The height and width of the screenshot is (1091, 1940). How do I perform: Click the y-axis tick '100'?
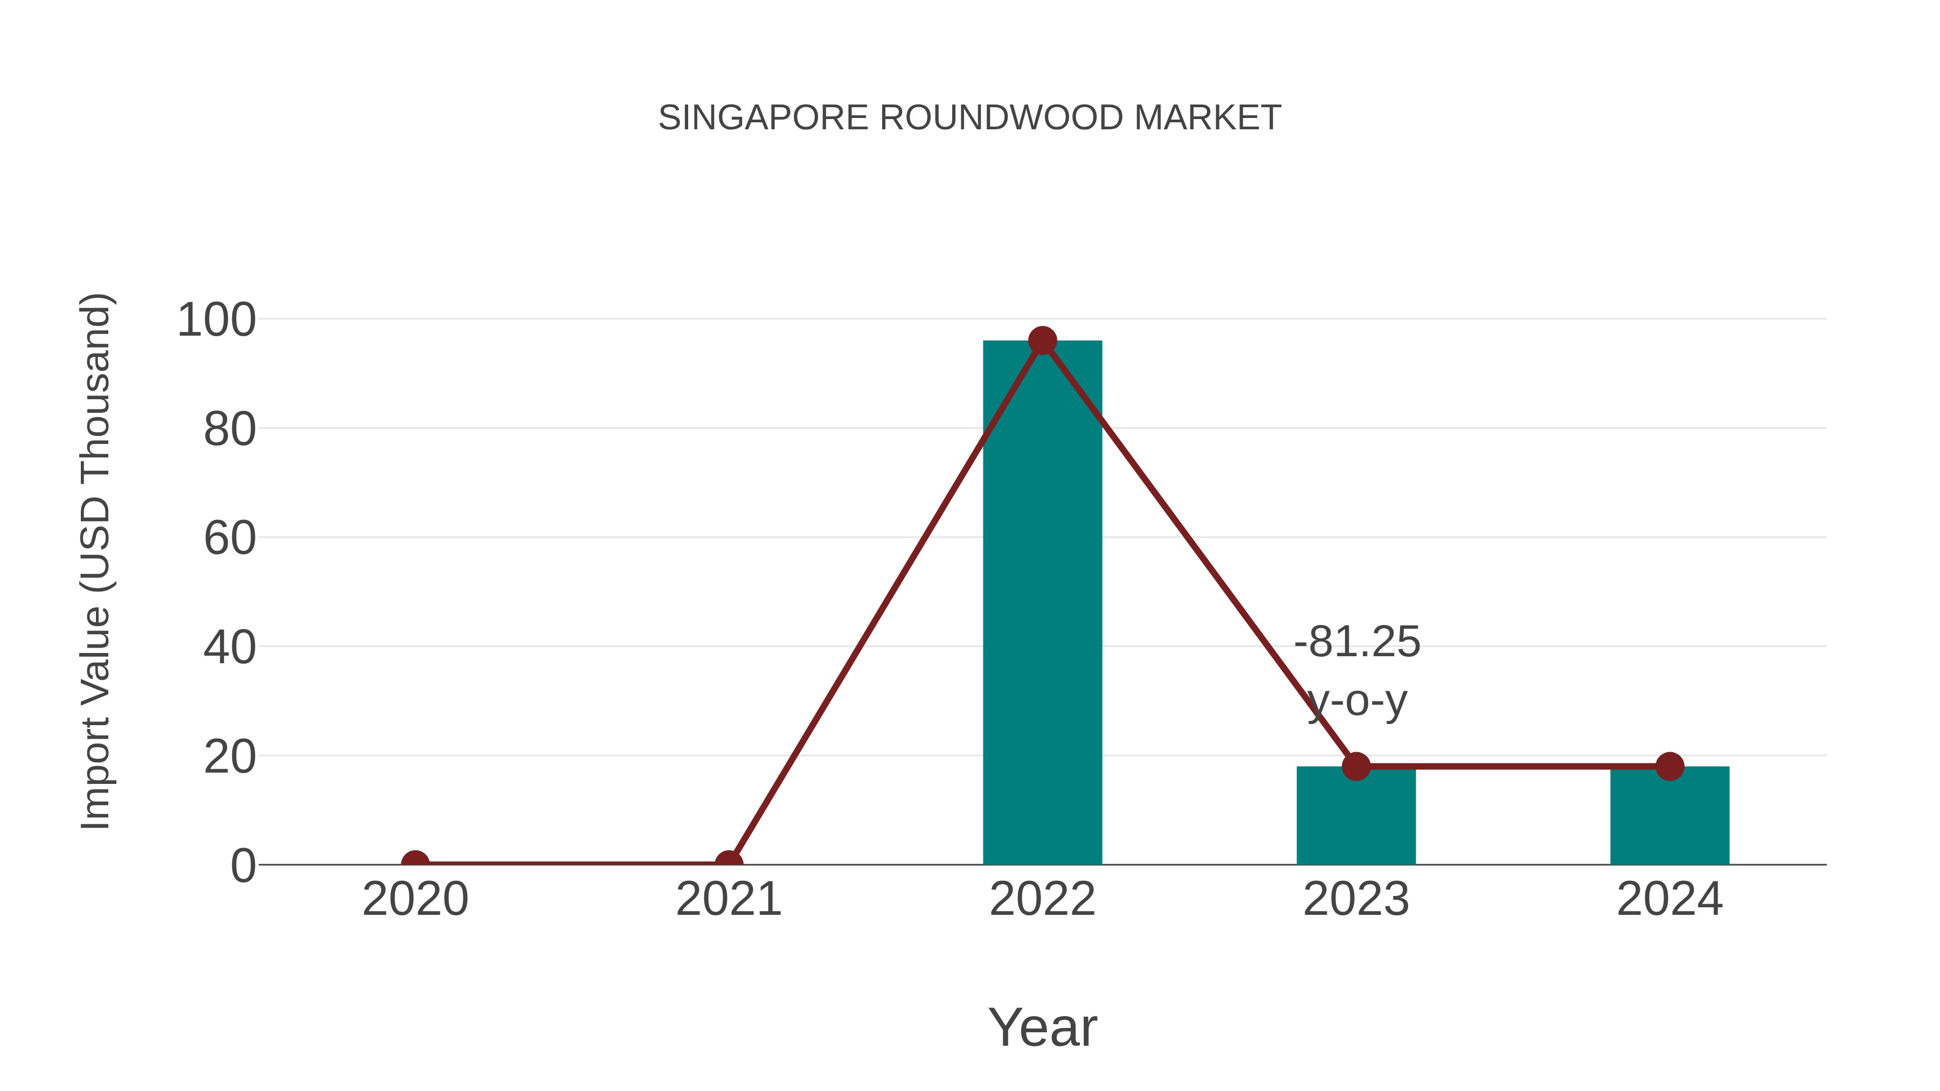click(216, 320)
